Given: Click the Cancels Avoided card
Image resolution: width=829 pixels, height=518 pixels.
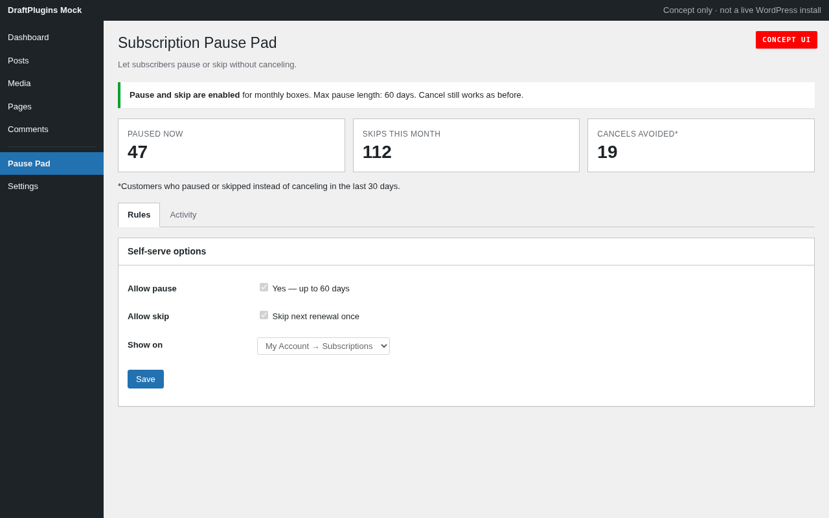Looking at the screenshot, I should point(701,146).
